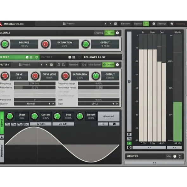This screenshot has width=187, height=187.
Task: Click the Utilities Map button
Action: (169, 156)
